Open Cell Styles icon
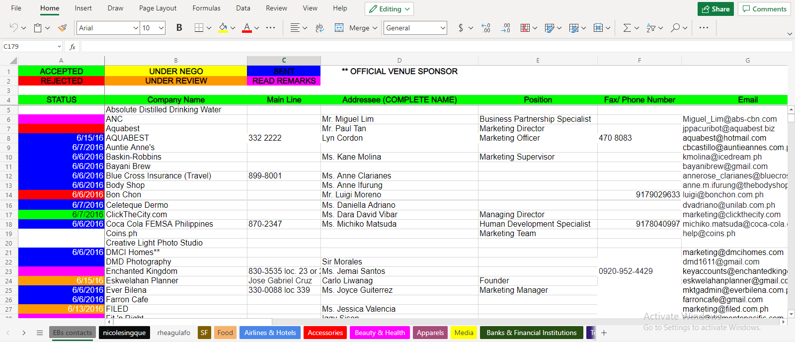The image size is (795, 343). [550, 28]
